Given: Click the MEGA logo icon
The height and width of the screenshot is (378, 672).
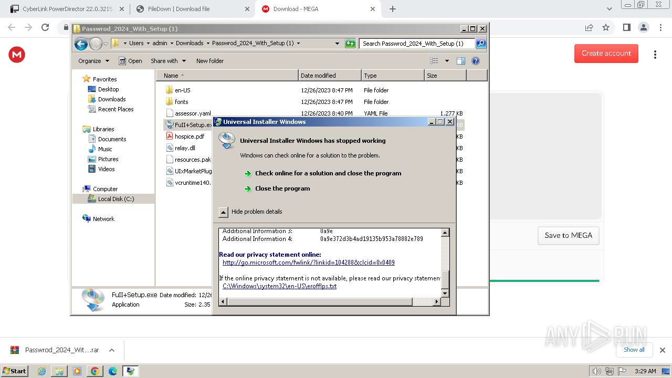Looking at the screenshot, I should click(17, 54).
